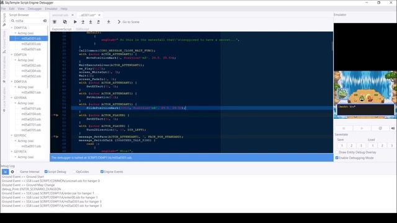Collapse the G01P07A tree node

pyautogui.click(x=12, y=152)
